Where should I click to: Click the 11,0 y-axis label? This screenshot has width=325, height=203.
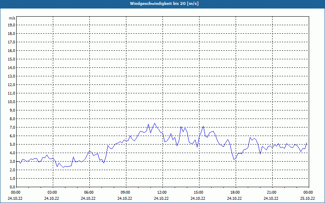(x=11, y=93)
